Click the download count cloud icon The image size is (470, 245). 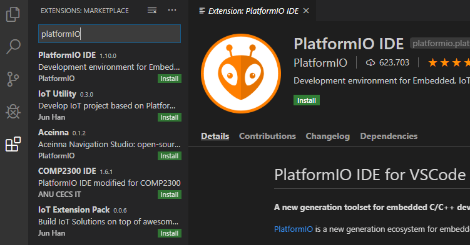370,63
